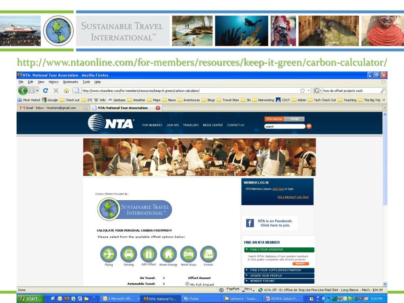404x303 pixels.
Task: Expand Find a Tour Supplier/Destination
Action: (x=279, y=270)
